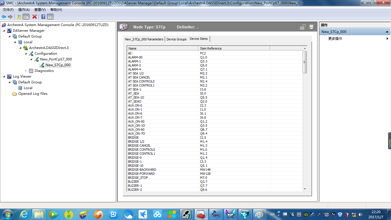Click the red X delete icon

pyautogui.click(x=34, y=17)
